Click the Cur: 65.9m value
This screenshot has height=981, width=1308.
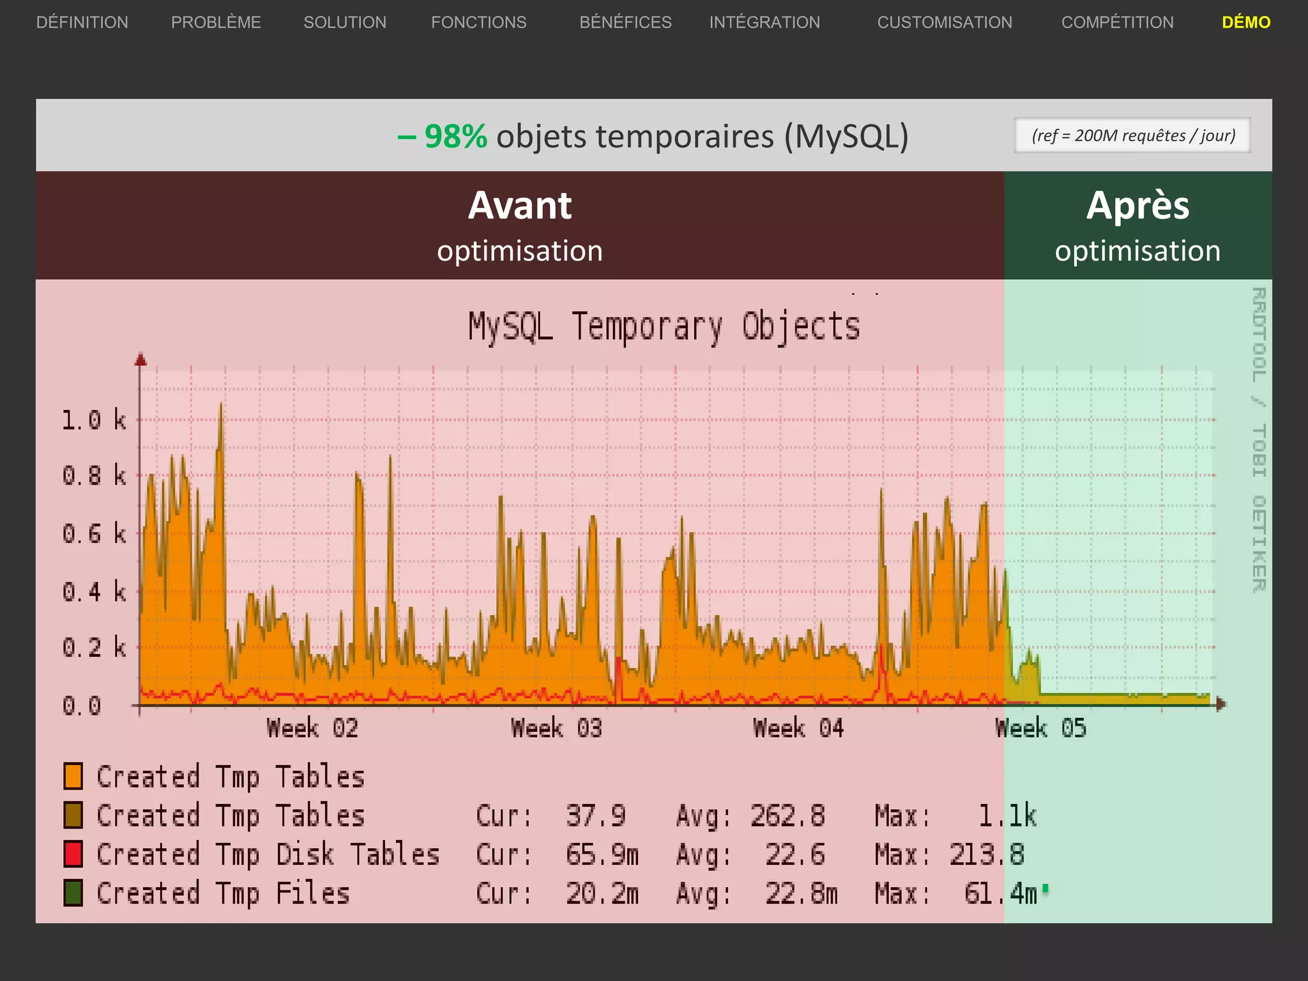[558, 855]
